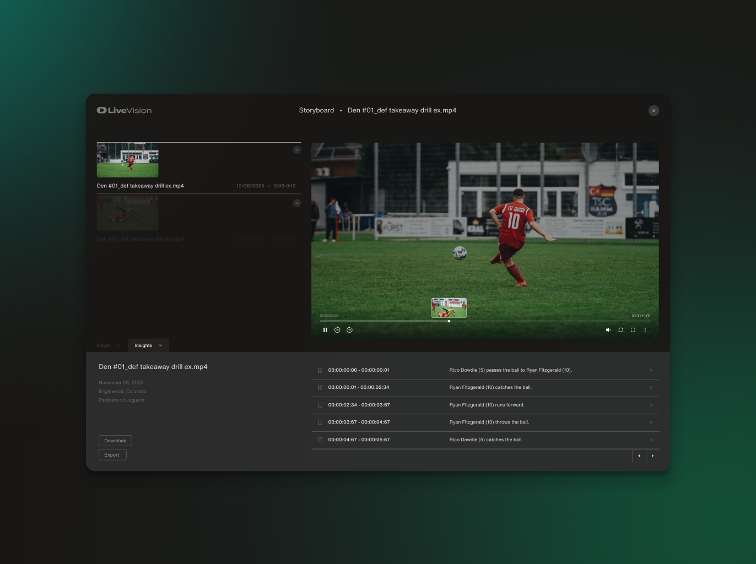The width and height of the screenshot is (756, 564).
Task: Select timestamp 00:00:00:01 - 00:00:02:34
Action: click(x=359, y=388)
